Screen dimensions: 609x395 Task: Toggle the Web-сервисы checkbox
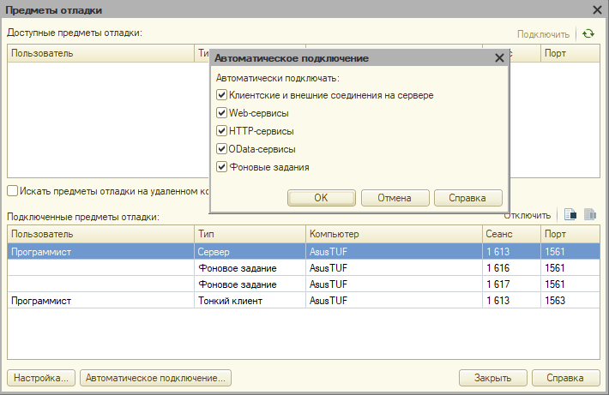point(221,113)
